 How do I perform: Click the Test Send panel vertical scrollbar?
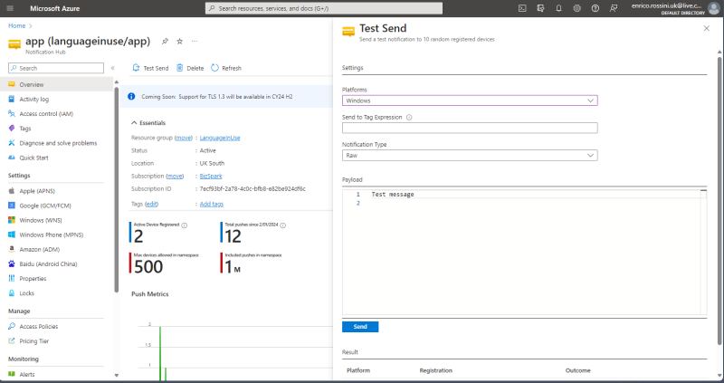coord(719,201)
